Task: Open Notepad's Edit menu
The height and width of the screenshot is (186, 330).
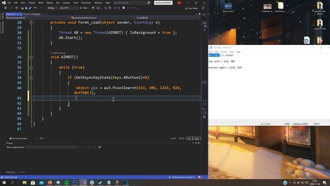Action: click(x=217, y=52)
